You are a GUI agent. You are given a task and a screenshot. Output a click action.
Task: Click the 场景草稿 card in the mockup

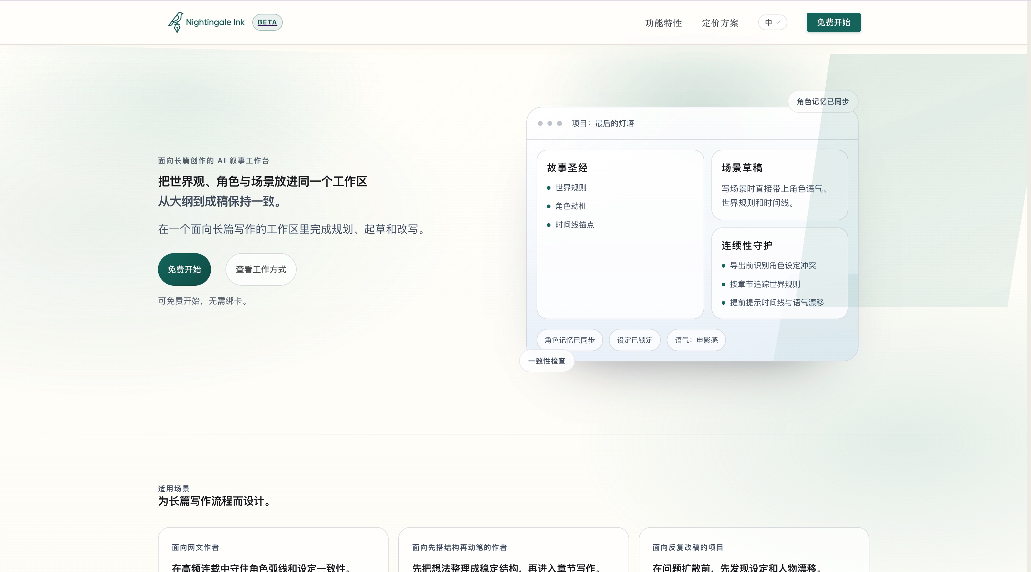pos(780,185)
